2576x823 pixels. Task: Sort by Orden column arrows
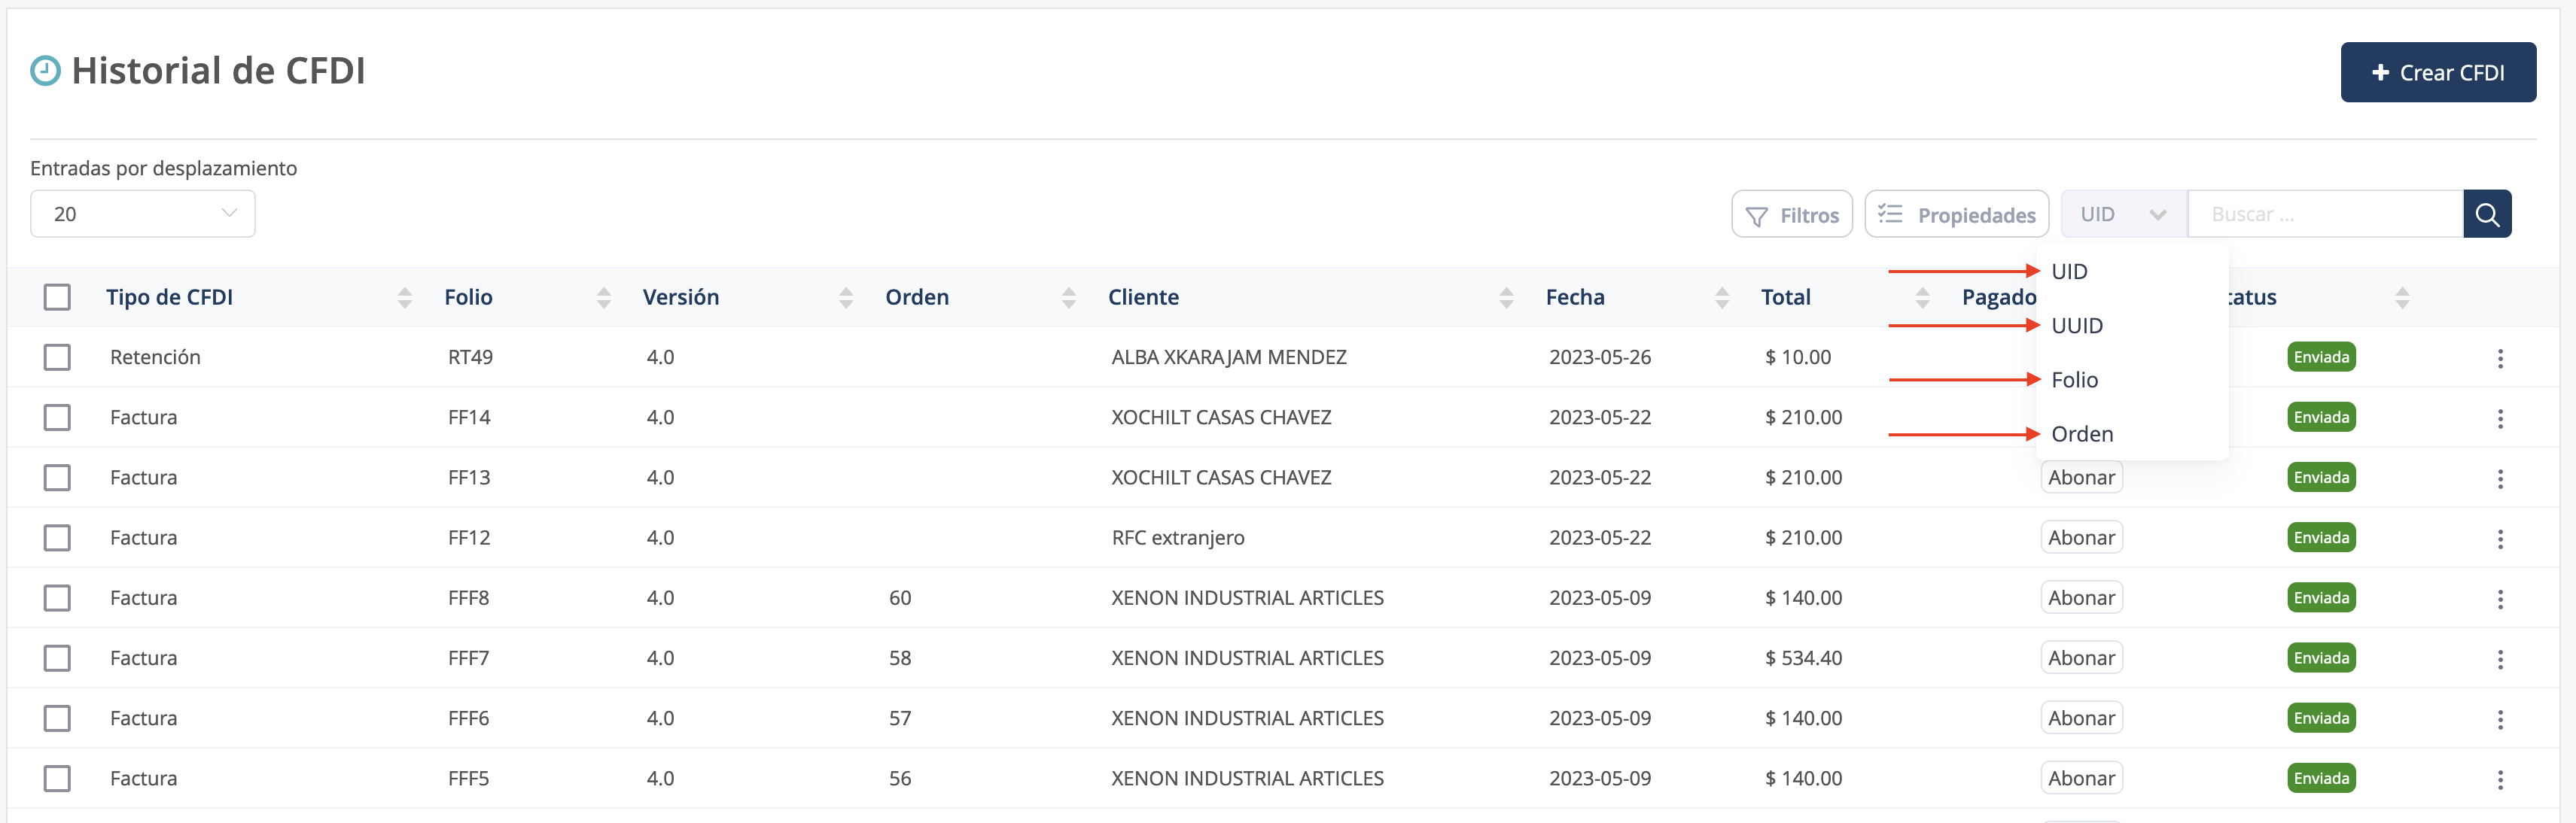click(x=1069, y=296)
